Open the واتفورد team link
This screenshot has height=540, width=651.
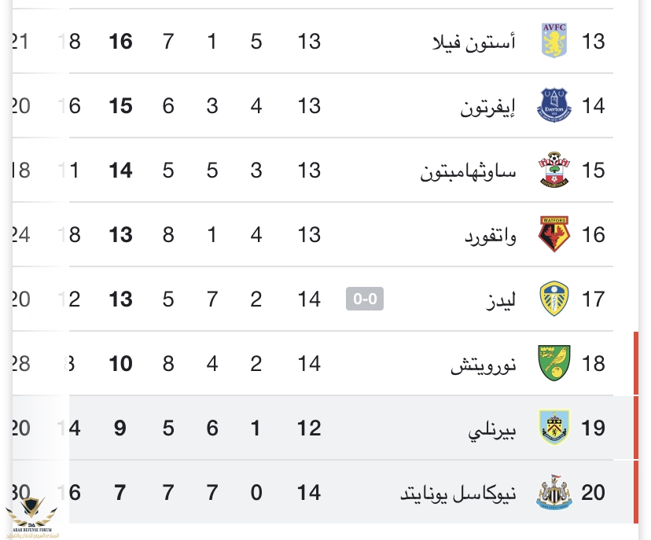click(489, 234)
